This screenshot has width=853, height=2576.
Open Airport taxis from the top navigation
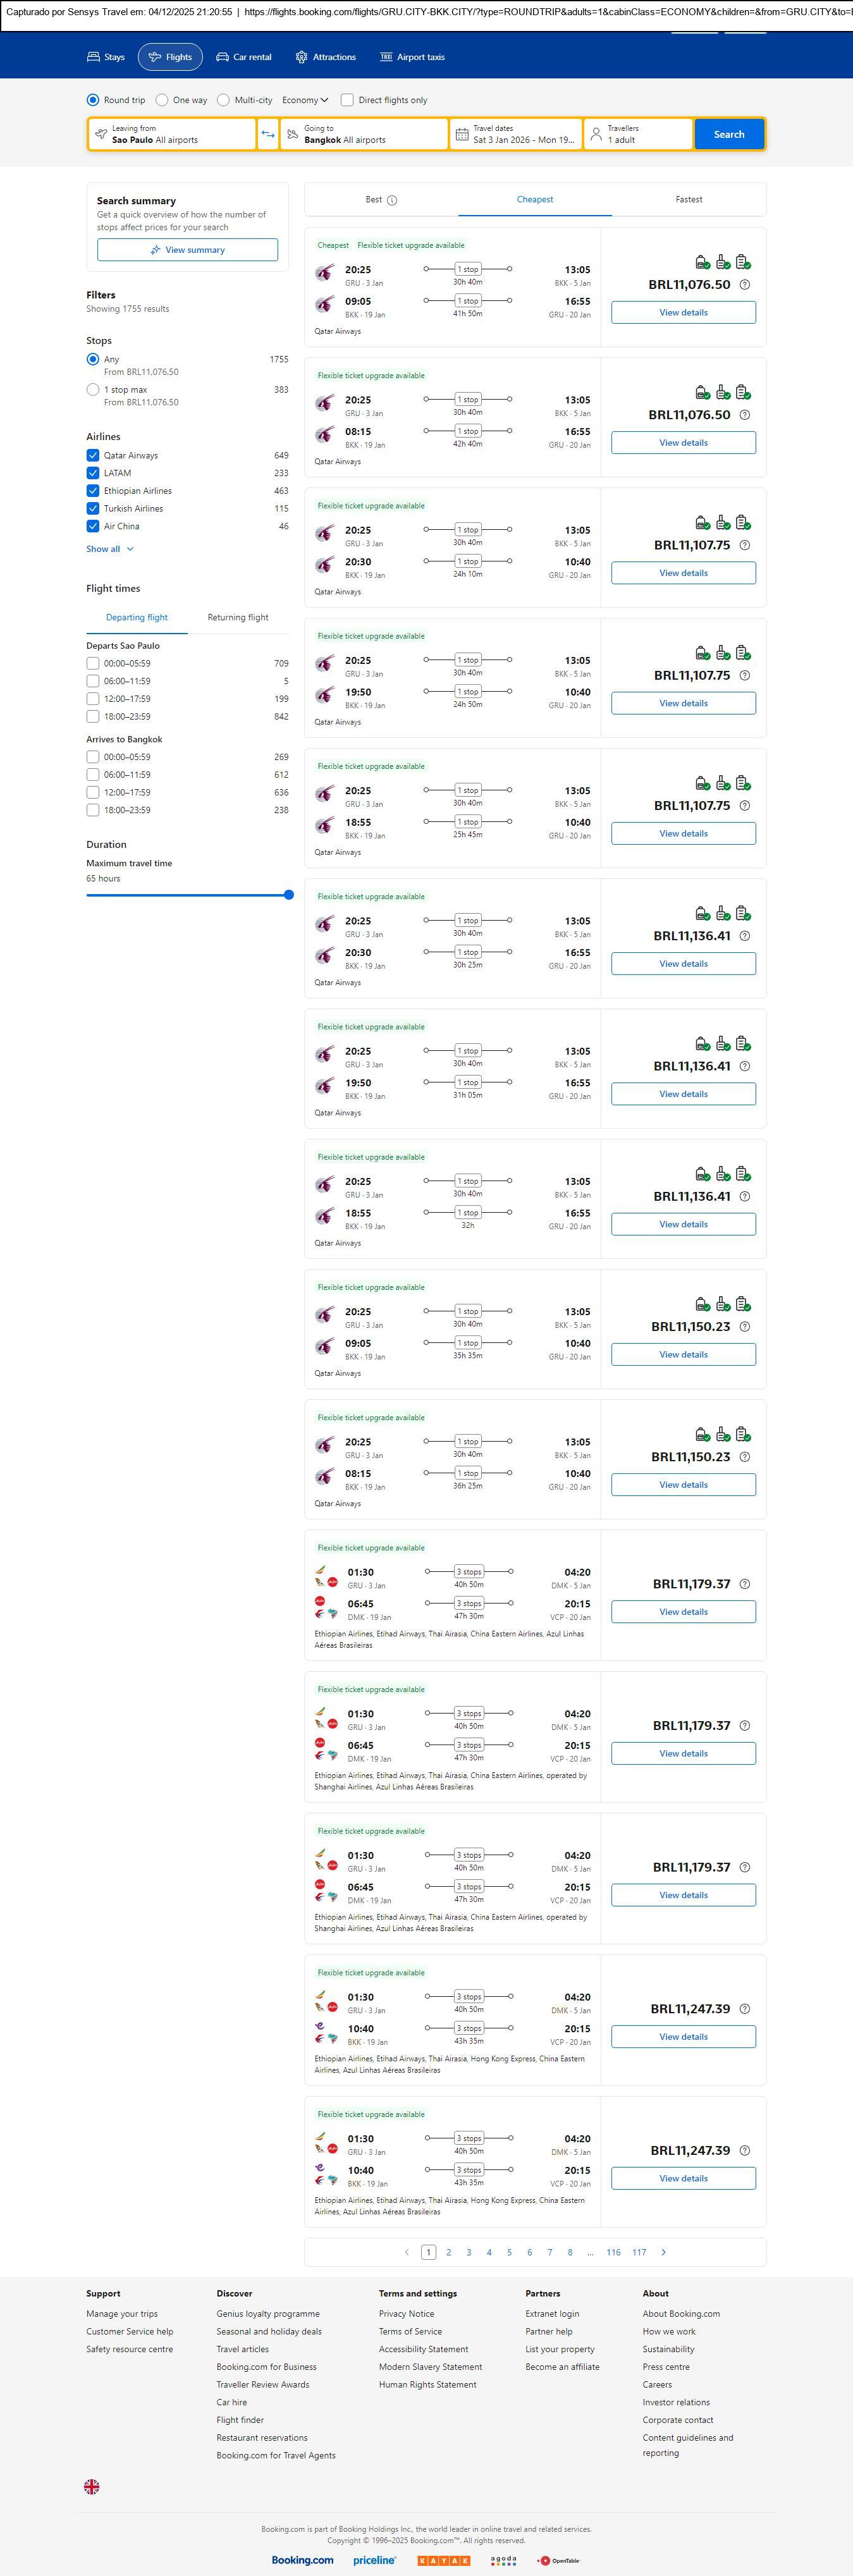412,57
